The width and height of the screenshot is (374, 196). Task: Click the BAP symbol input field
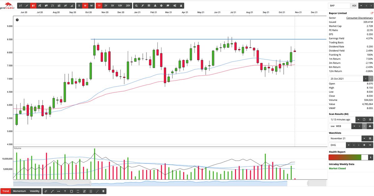pyautogui.click(x=339, y=6)
